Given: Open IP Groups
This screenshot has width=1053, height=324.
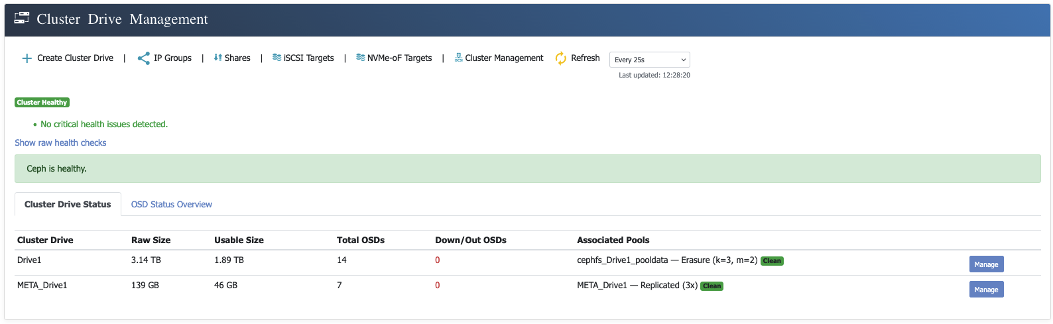Looking at the screenshot, I should coord(172,58).
